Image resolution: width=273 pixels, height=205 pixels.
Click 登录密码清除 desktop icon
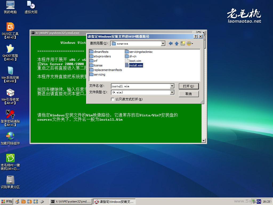click(x=10, y=115)
